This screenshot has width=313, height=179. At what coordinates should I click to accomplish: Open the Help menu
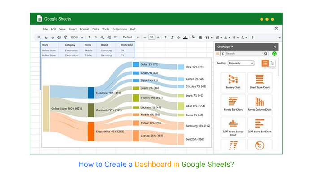pyautogui.click(x=133, y=29)
